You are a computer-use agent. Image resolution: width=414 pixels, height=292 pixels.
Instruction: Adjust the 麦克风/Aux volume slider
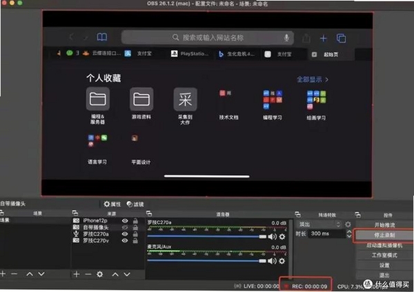point(207,261)
